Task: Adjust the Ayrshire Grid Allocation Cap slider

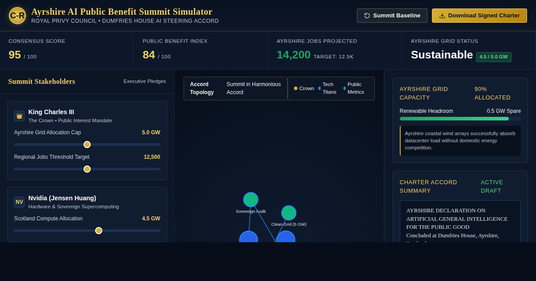Action: (87, 145)
